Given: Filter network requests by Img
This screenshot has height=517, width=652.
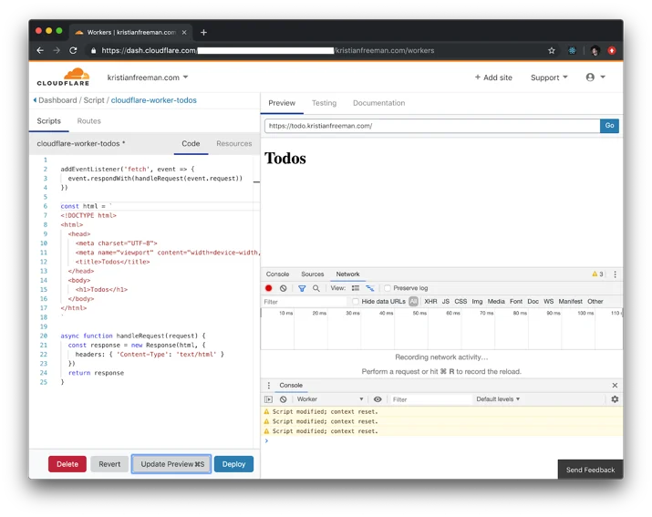Looking at the screenshot, I should (x=477, y=302).
